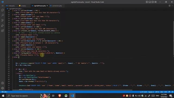This screenshot has height=98, width=174.
Task: Click the vertical editor scrollbar
Action: point(173,38)
